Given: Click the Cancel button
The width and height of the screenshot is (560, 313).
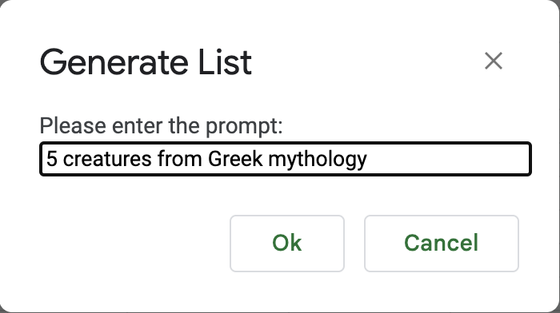Looking at the screenshot, I should [442, 244].
